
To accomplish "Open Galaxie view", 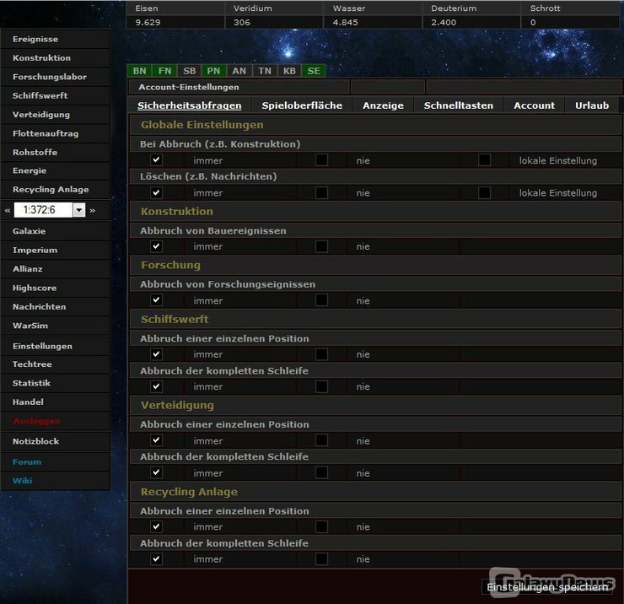I will [x=56, y=231].
